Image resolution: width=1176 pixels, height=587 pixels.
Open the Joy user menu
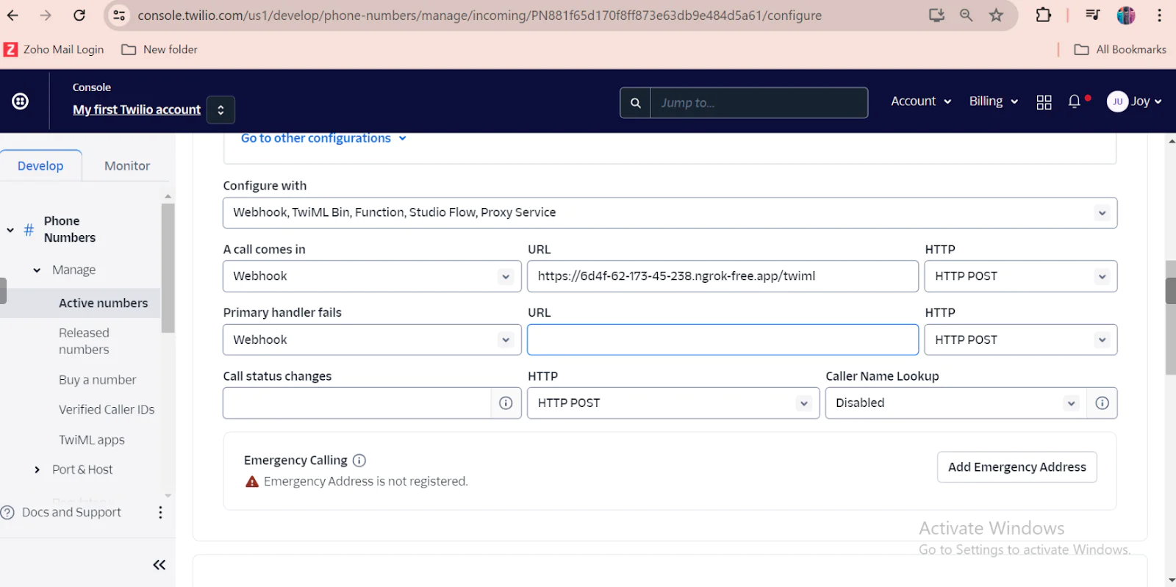1134,101
